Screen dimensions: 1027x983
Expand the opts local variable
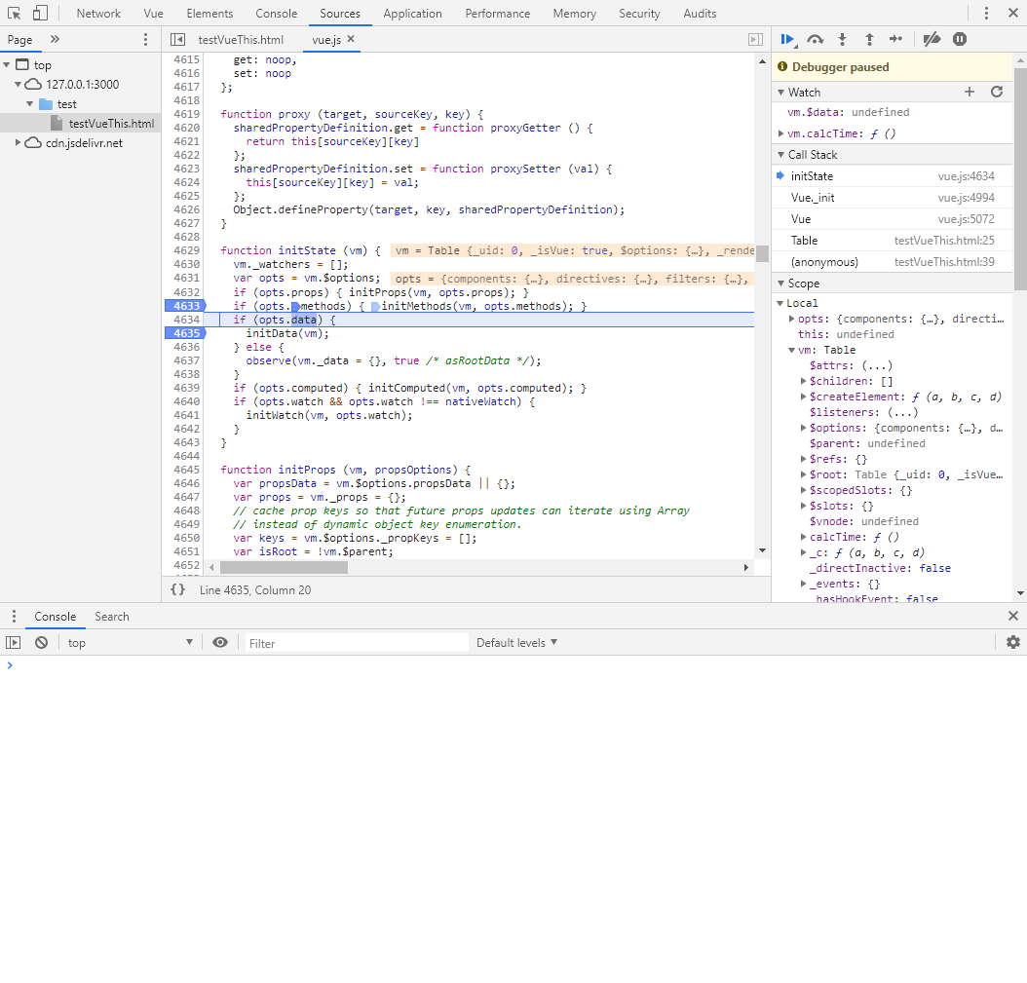792,319
